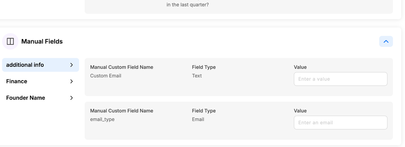This screenshot has height=147, width=405.
Task: Focus the Enter a value field
Action: (340, 79)
